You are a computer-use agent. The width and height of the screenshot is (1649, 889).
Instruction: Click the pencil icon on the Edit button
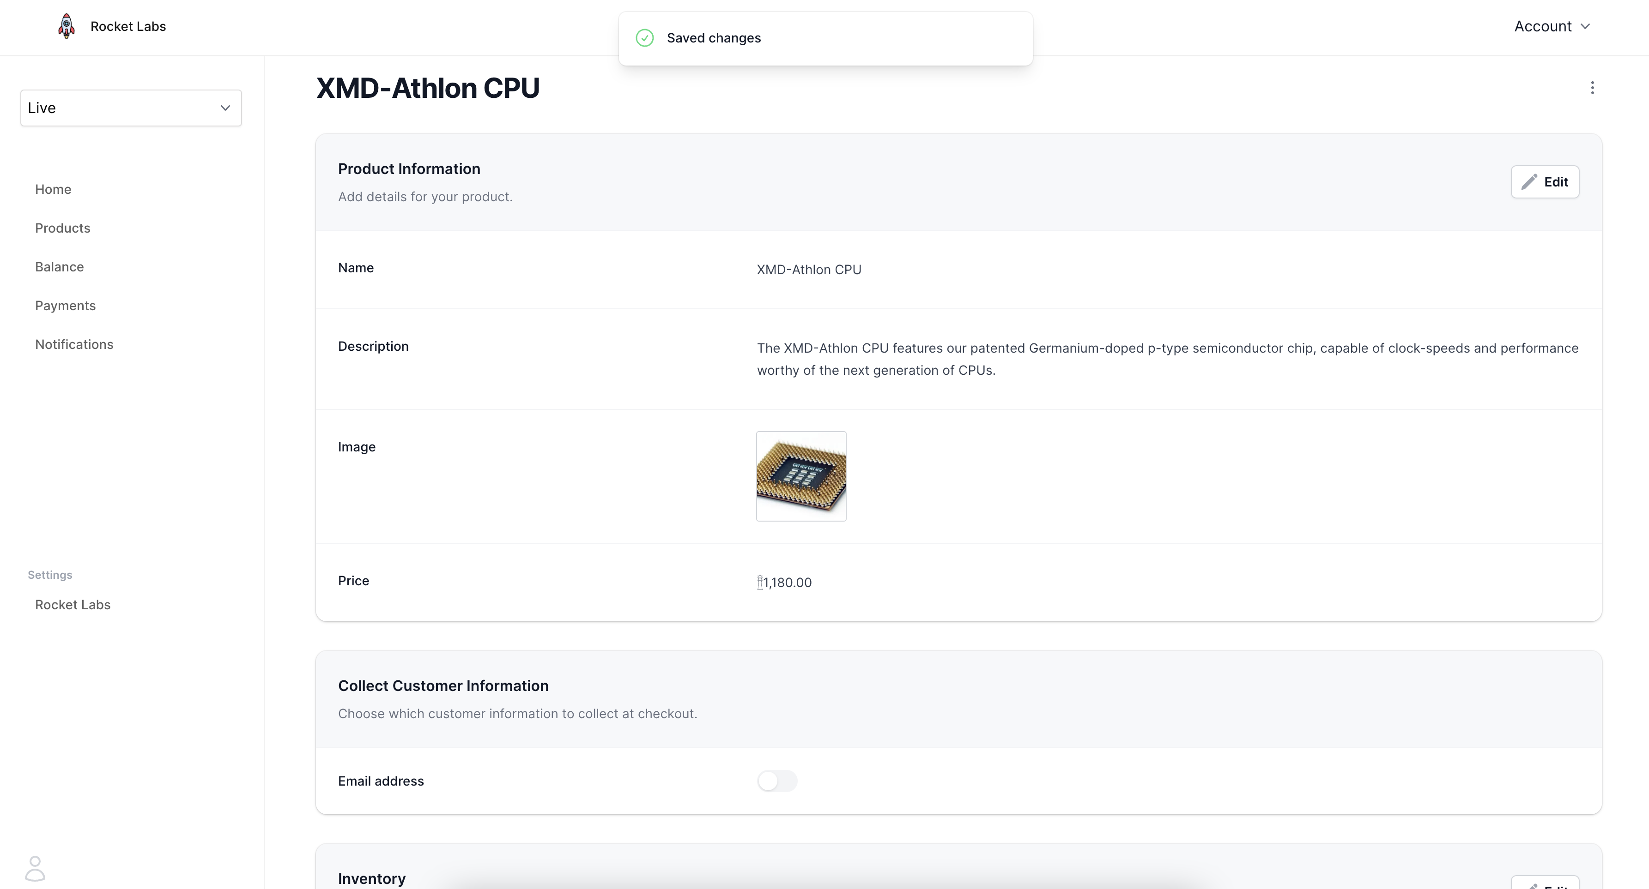[x=1529, y=182]
